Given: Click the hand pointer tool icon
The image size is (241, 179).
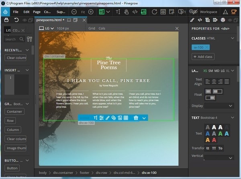Looking at the screenshot, I should 127,12.
